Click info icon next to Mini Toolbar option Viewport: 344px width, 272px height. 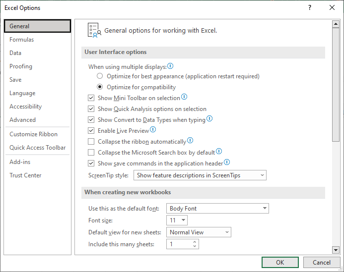184,97
